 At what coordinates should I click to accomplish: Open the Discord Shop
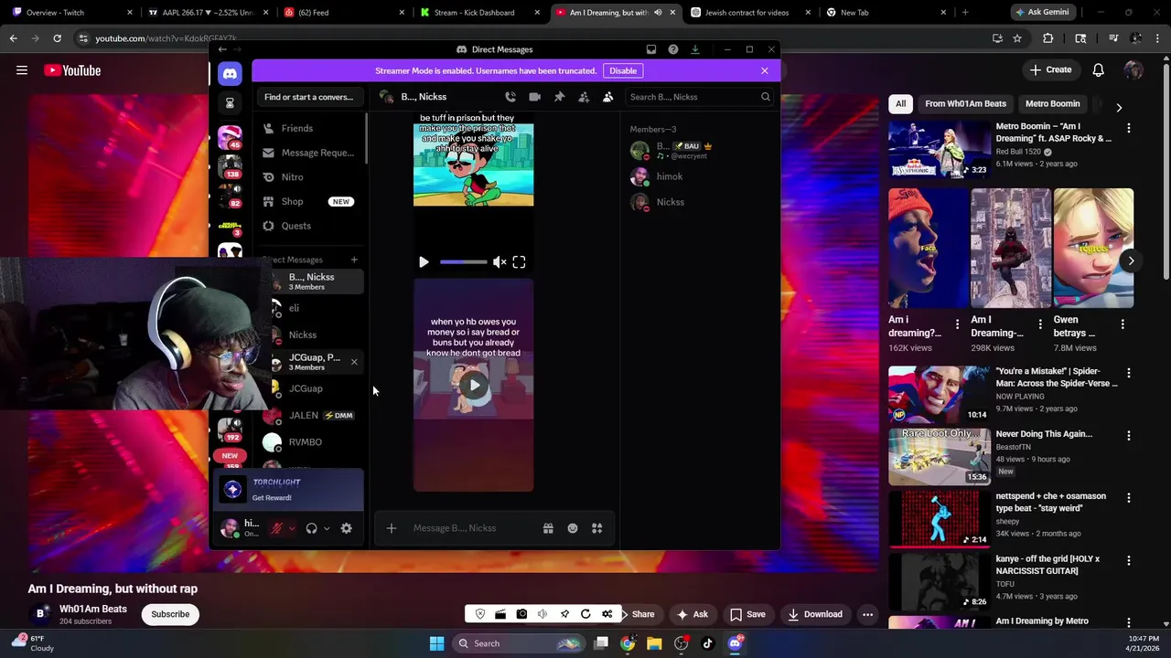click(311, 201)
